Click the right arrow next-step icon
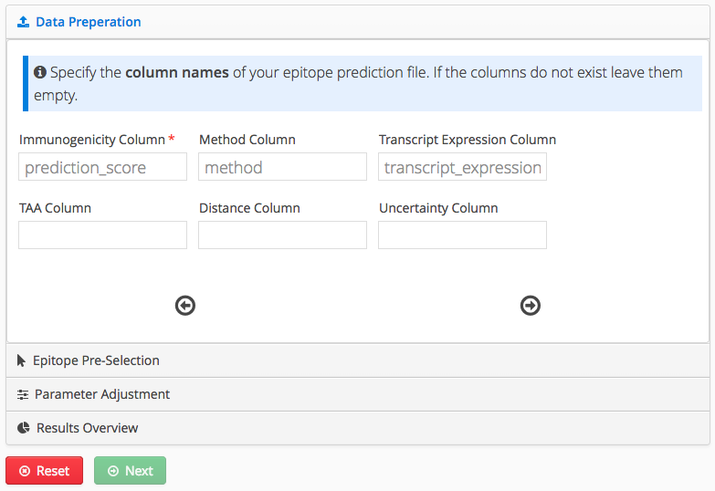715x491 pixels. [531, 306]
